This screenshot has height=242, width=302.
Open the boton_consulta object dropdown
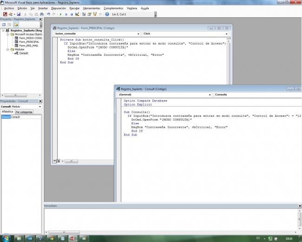click(138, 34)
